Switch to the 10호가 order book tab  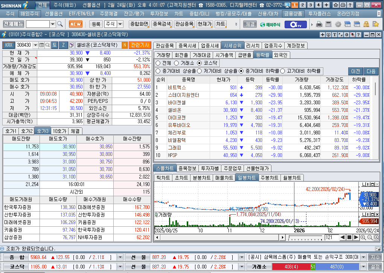click(x=59, y=131)
